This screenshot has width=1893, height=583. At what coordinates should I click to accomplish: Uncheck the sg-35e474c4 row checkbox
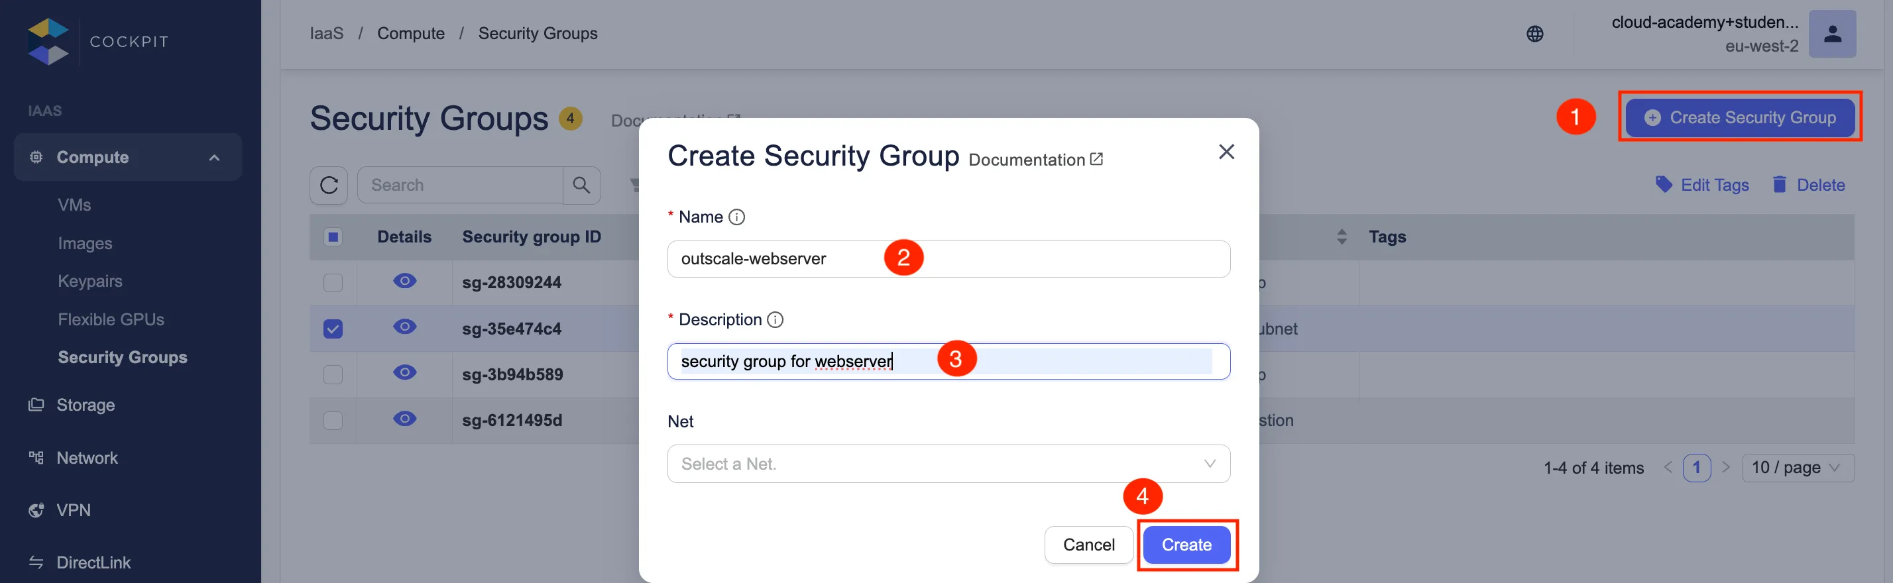coord(333,329)
